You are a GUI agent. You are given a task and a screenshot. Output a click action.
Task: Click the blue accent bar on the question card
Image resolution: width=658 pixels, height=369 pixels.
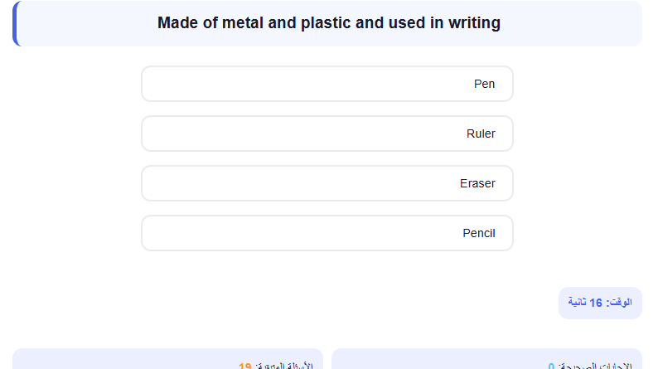tap(15, 23)
